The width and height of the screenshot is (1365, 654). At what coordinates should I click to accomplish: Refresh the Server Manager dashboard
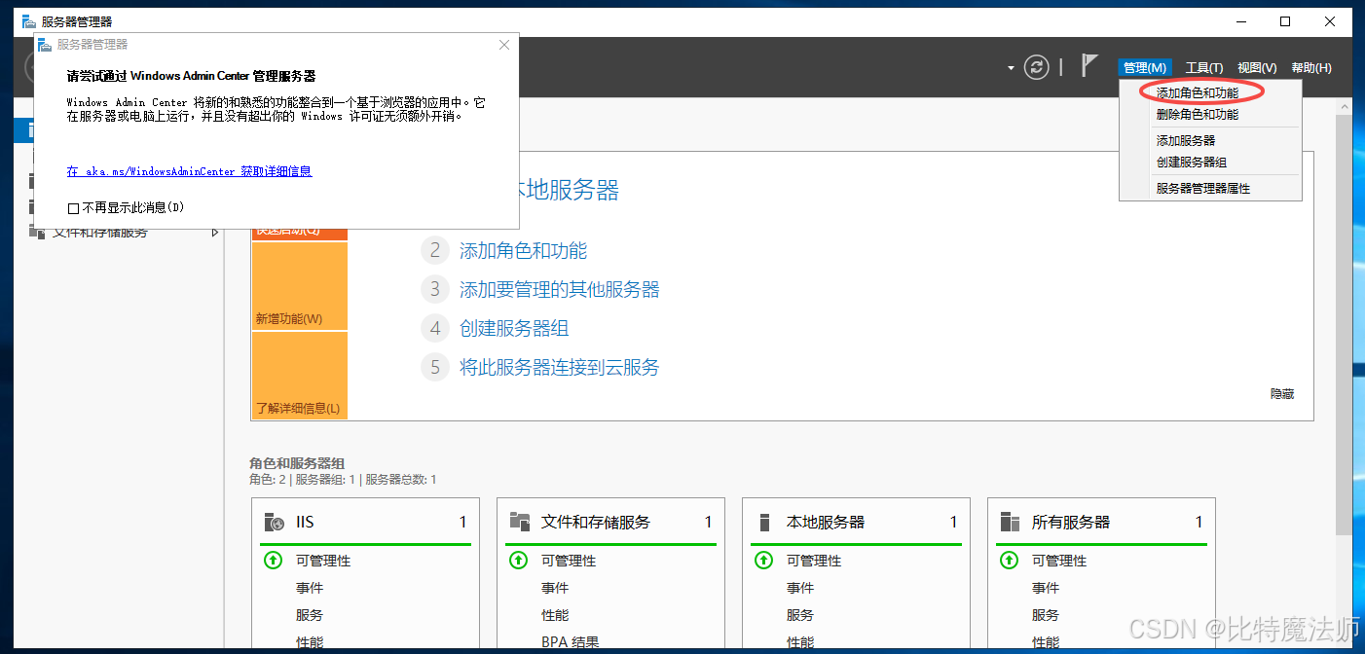click(1038, 67)
